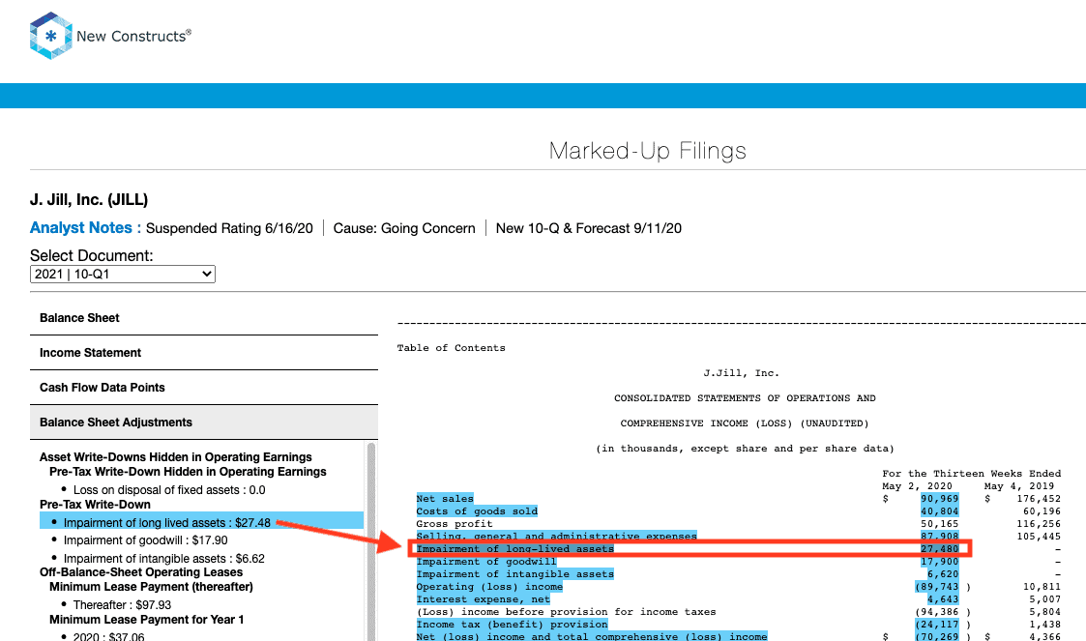Select Thereafter $97.93 lease item
This screenshot has width=1086, height=641.
(x=122, y=604)
